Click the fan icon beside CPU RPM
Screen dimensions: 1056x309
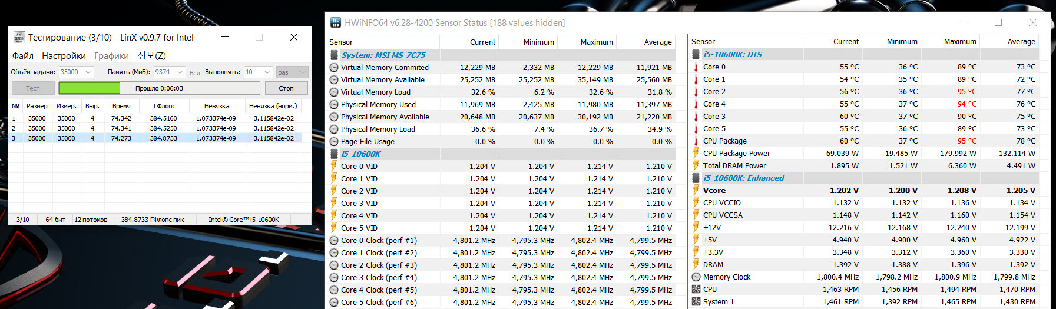point(696,289)
